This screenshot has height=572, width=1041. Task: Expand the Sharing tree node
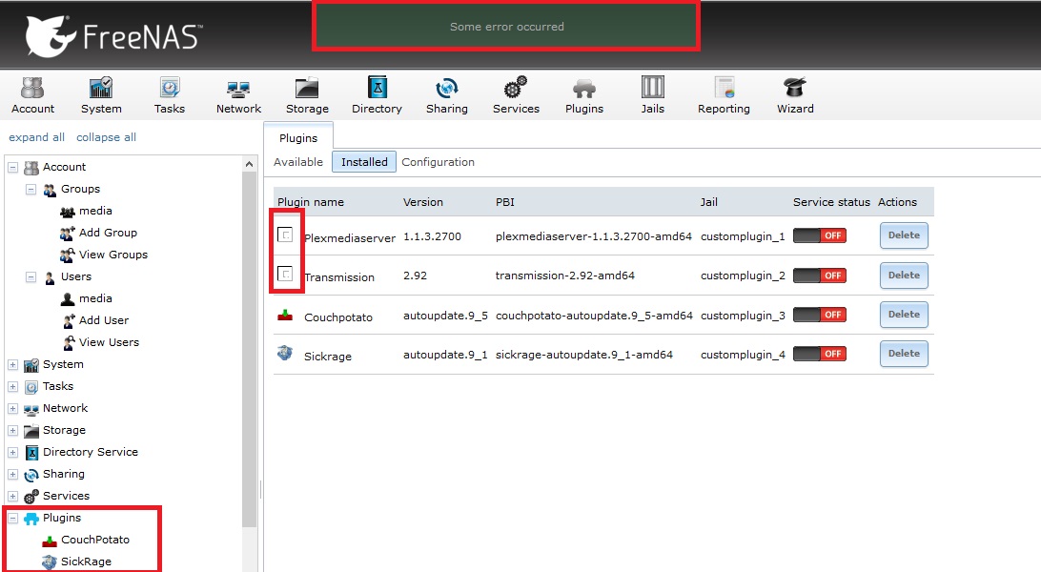(12, 474)
